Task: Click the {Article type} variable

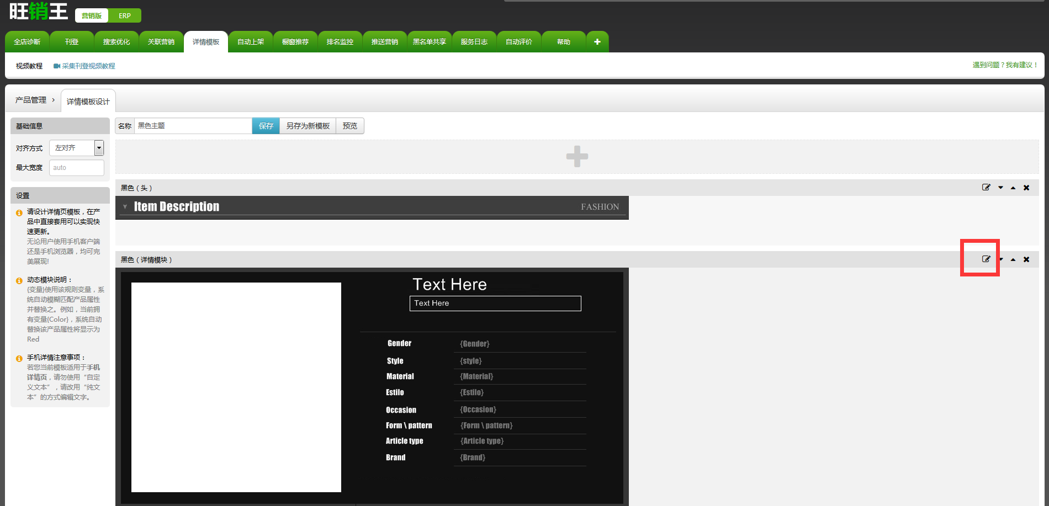Action: [x=482, y=441]
